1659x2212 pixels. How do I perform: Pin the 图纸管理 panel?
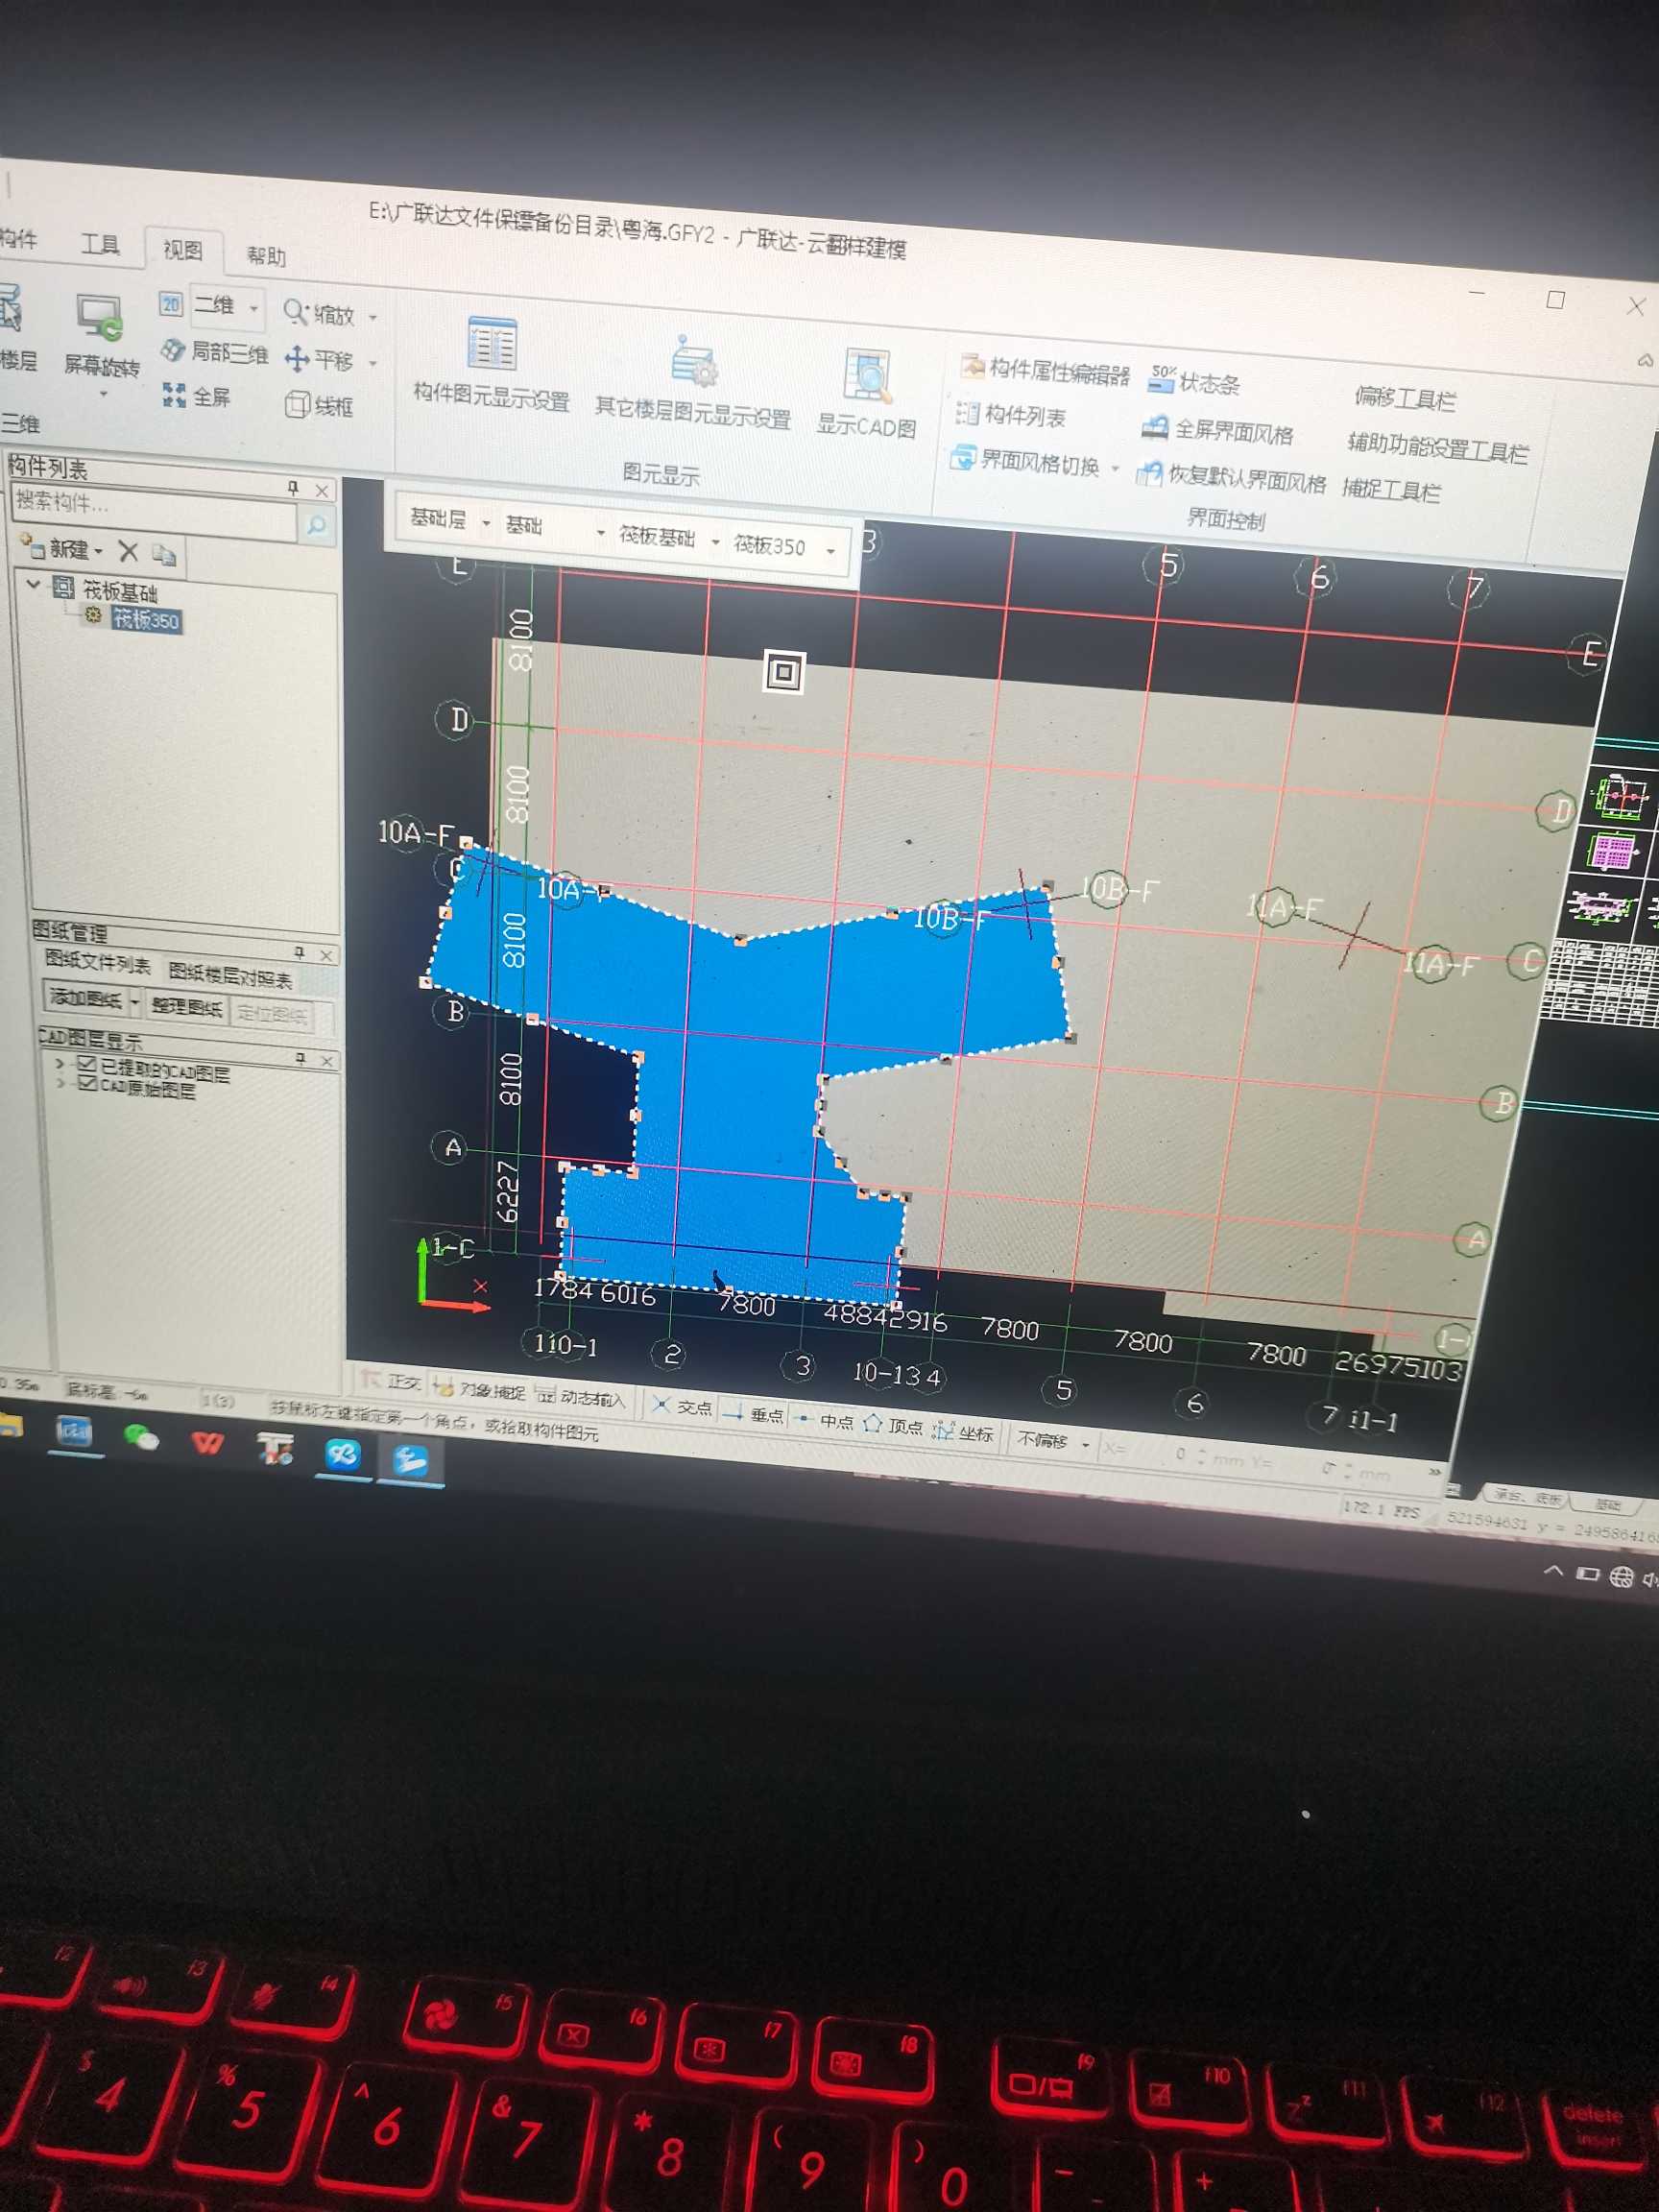[299, 952]
